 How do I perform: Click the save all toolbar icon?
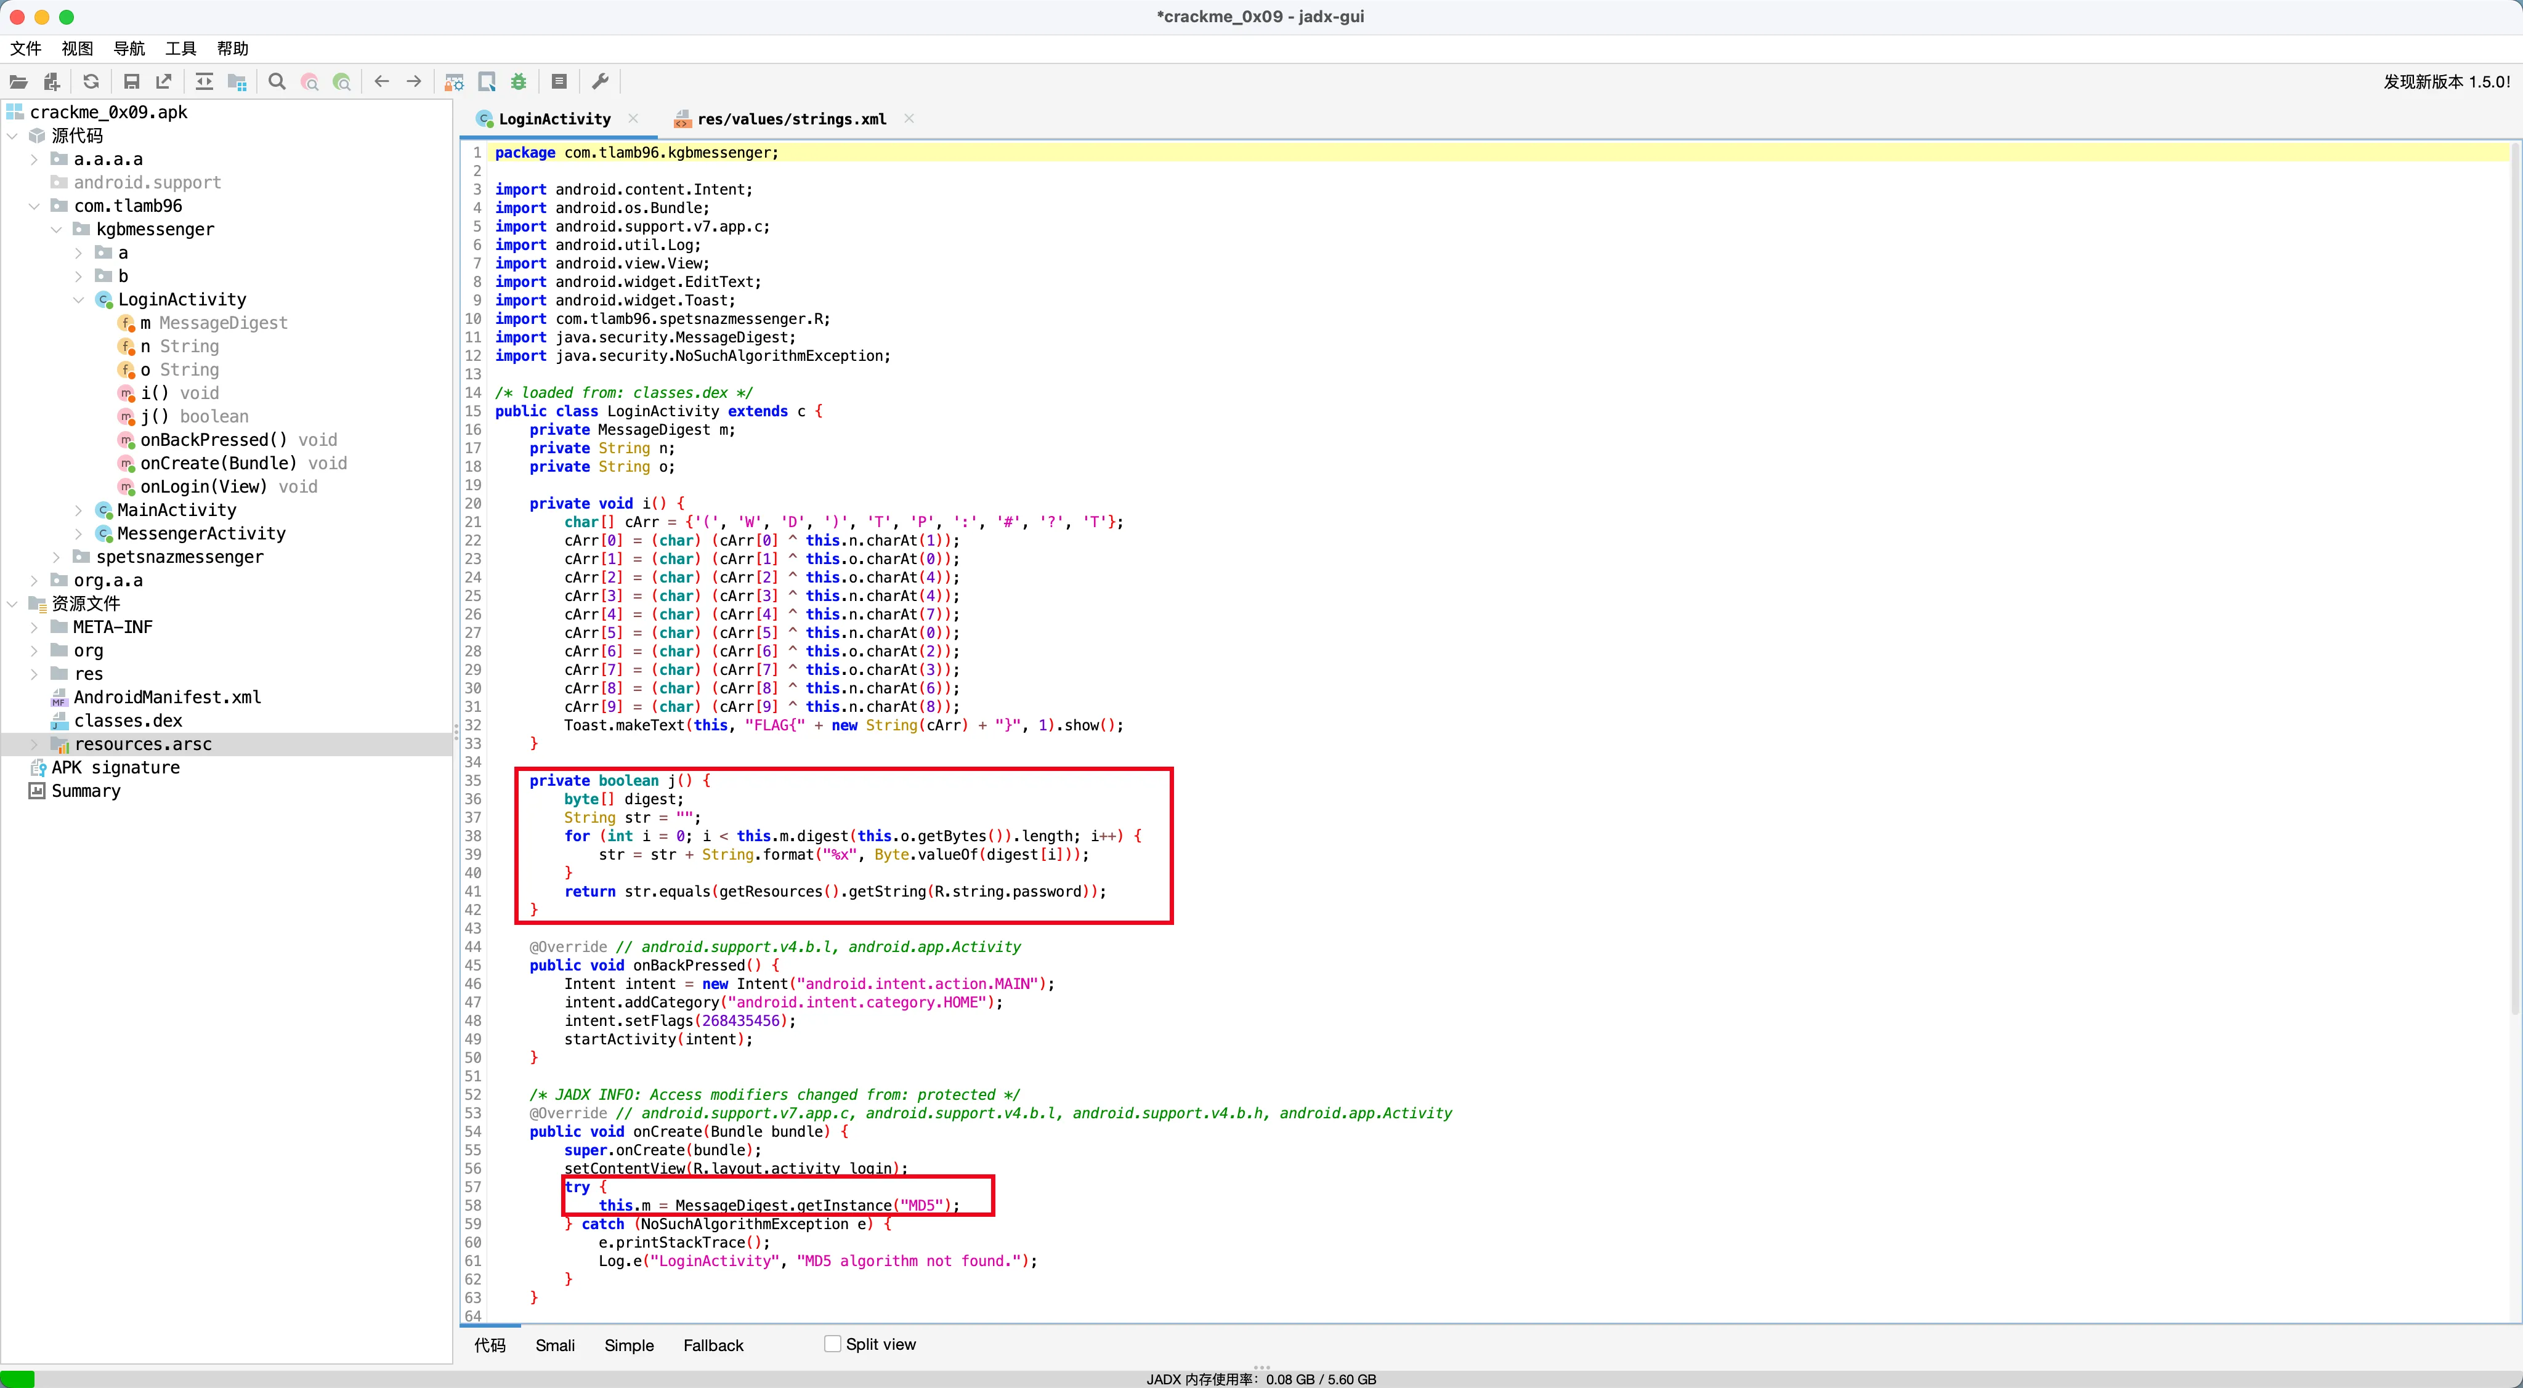pos(131,83)
